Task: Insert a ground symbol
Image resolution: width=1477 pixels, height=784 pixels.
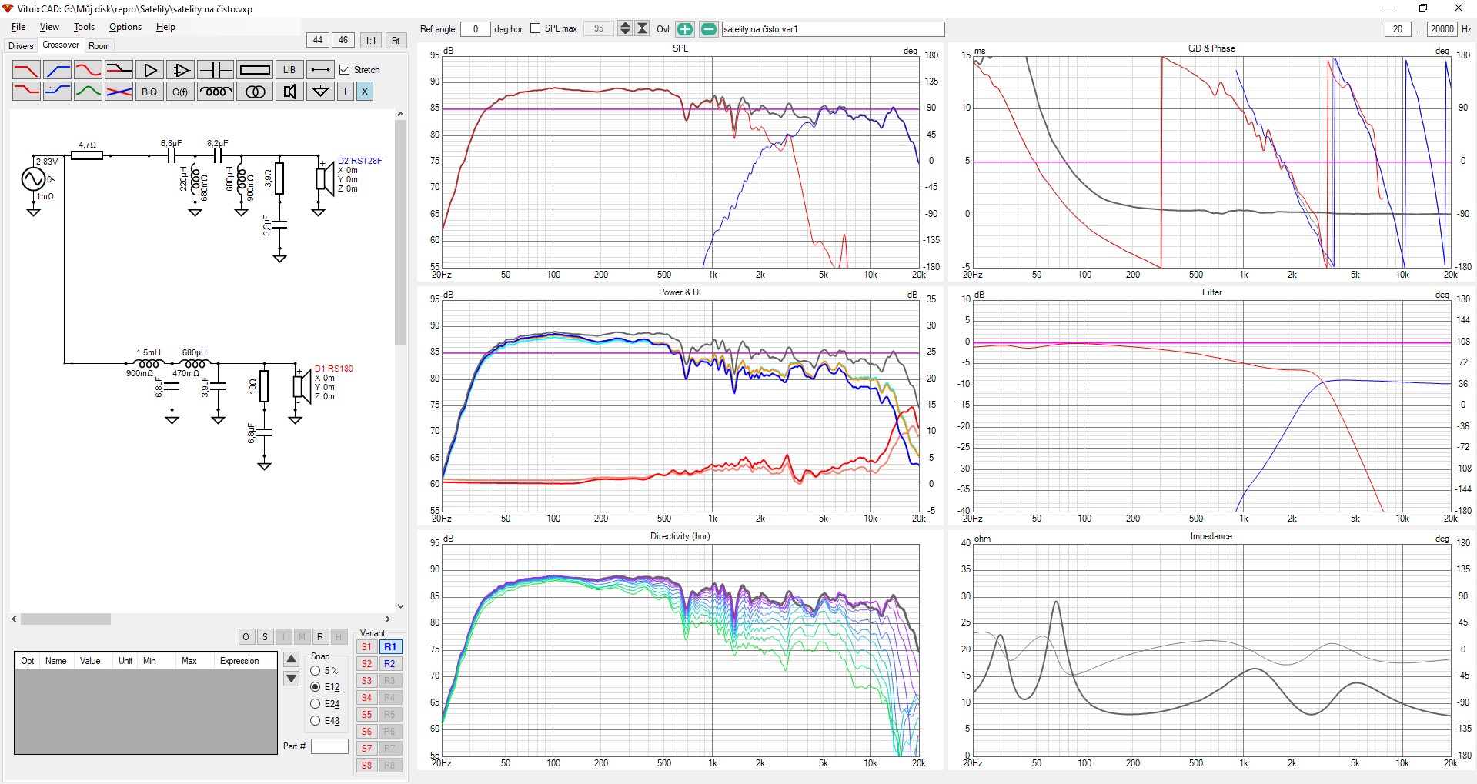Action: (x=320, y=92)
